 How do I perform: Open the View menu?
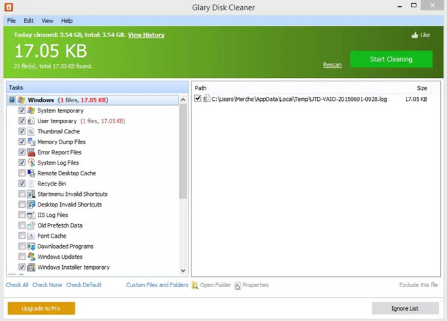[x=47, y=21]
